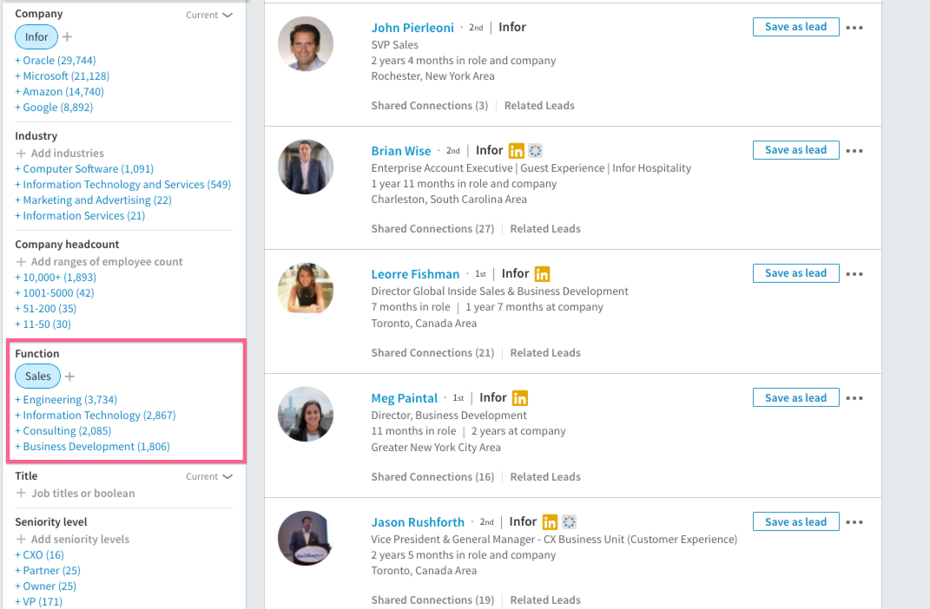Click plus icon for Job titles or boolean
Screen dimensions: 930x609
pos(21,493)
